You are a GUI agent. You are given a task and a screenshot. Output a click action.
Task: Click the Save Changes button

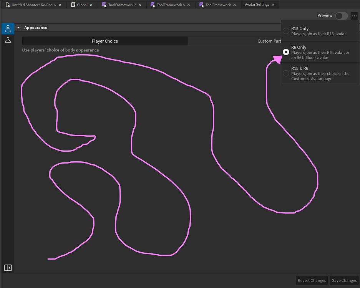click(344, 280)
